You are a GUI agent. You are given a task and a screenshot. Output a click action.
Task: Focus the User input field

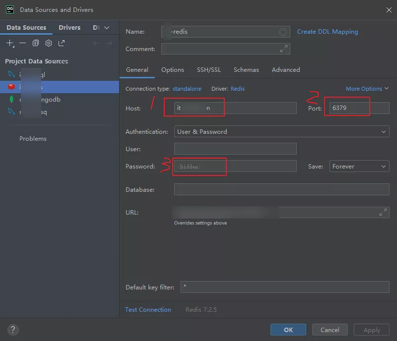tap(235, 149)
